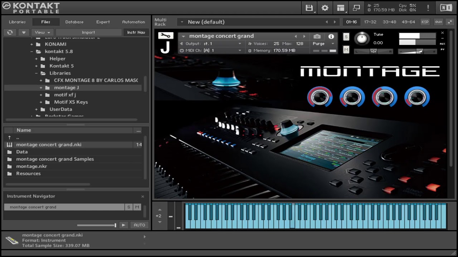This screenshot has width=458, height=257.
Task: Adjust the instrument pan slider
Action: (x=374, y=51)
